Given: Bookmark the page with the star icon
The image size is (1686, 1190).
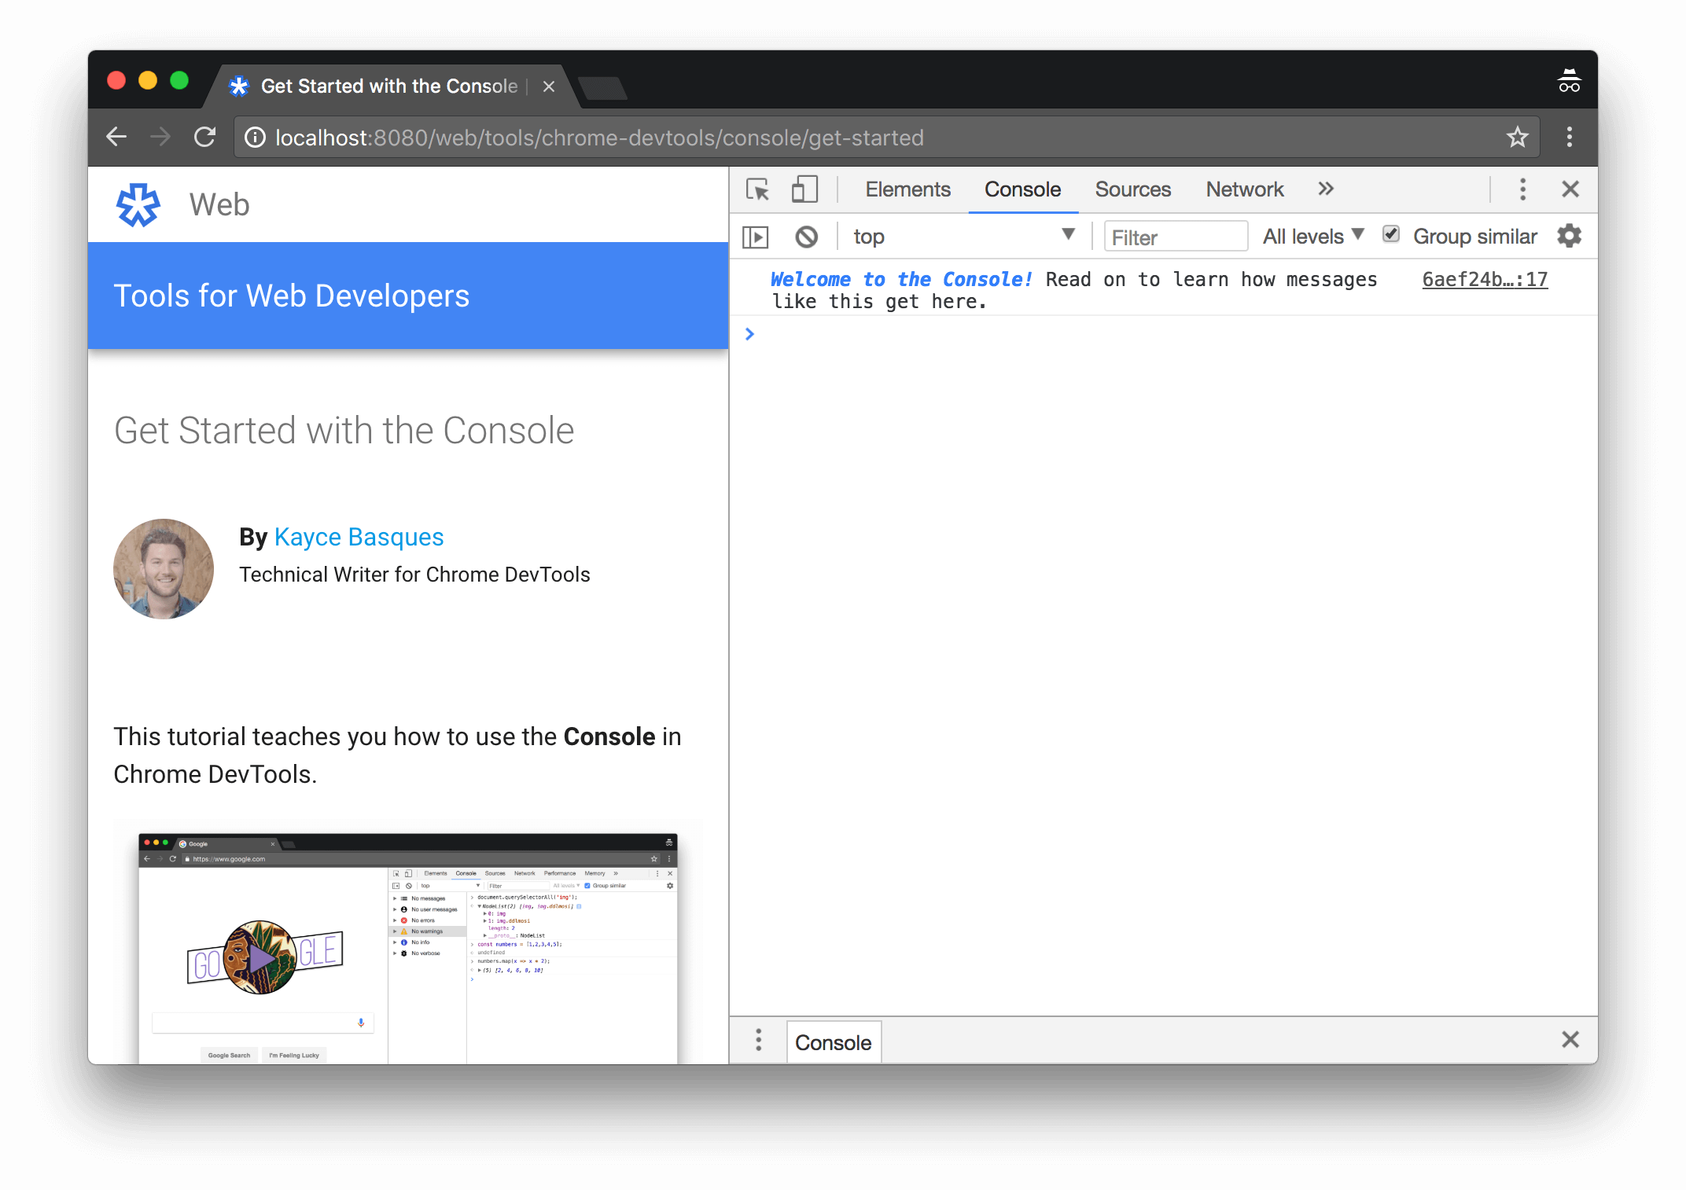Looking at the screenshot, I should pos(1517,138).
